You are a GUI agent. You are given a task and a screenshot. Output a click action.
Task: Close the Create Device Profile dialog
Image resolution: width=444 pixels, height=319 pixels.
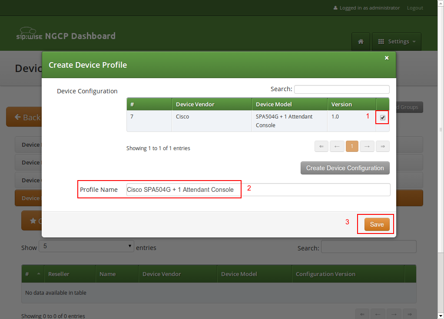click(x=387, y=58)
